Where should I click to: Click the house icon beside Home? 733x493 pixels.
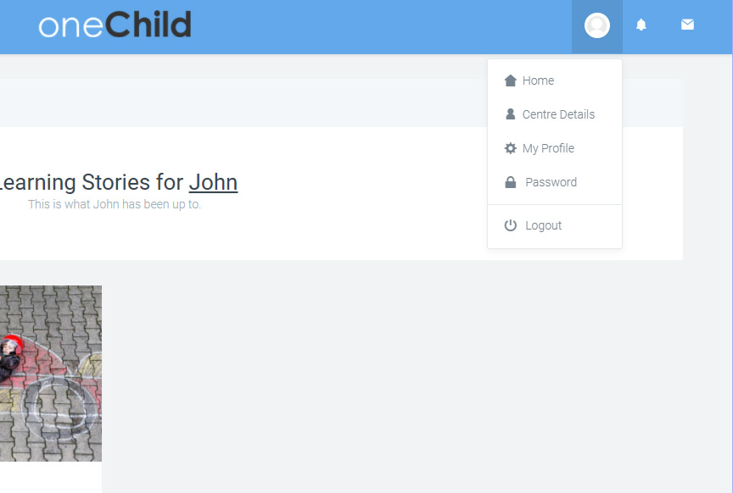[510, 80]
